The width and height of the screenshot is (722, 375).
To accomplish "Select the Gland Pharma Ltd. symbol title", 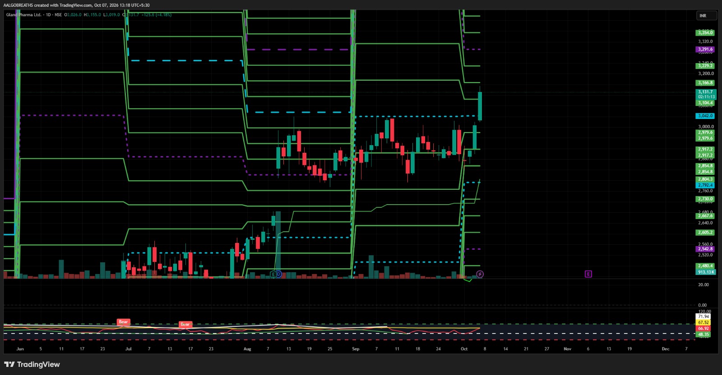I will [x=24, y=15].
